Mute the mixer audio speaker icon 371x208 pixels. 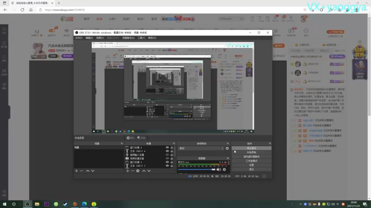218,169
